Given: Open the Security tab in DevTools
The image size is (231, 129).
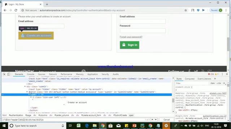Looking at the screenshot, I should click(105, 74).
